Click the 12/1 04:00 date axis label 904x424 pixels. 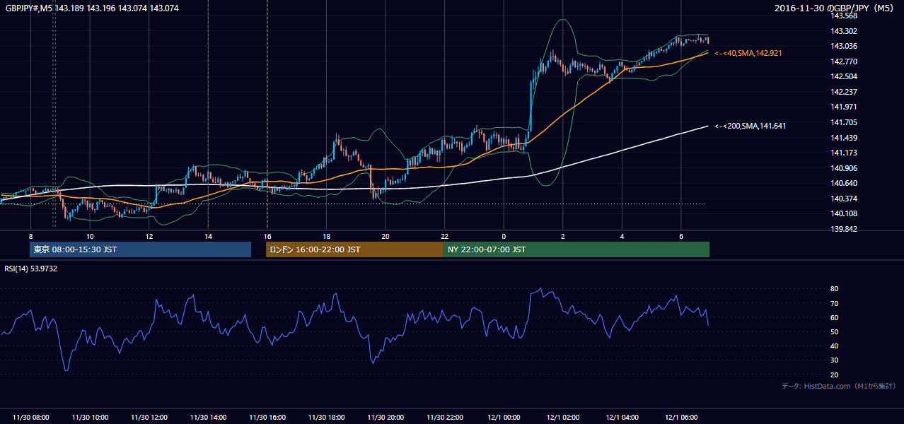click(622, 418)
